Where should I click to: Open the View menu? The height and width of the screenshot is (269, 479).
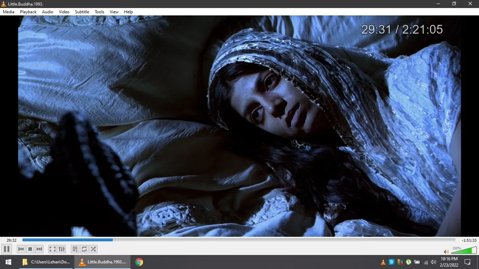tap(114, 12)
